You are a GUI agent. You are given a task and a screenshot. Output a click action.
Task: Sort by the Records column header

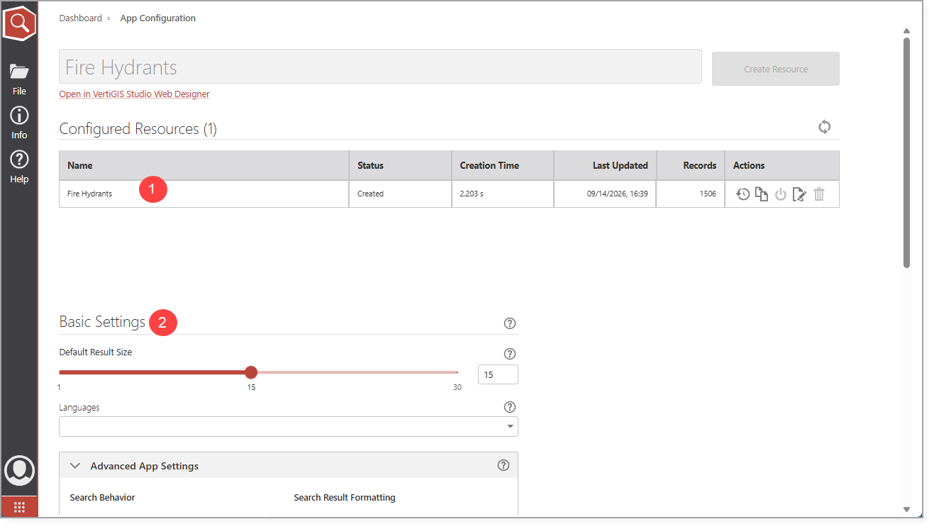pyautogui.click(x=691, y=165)
